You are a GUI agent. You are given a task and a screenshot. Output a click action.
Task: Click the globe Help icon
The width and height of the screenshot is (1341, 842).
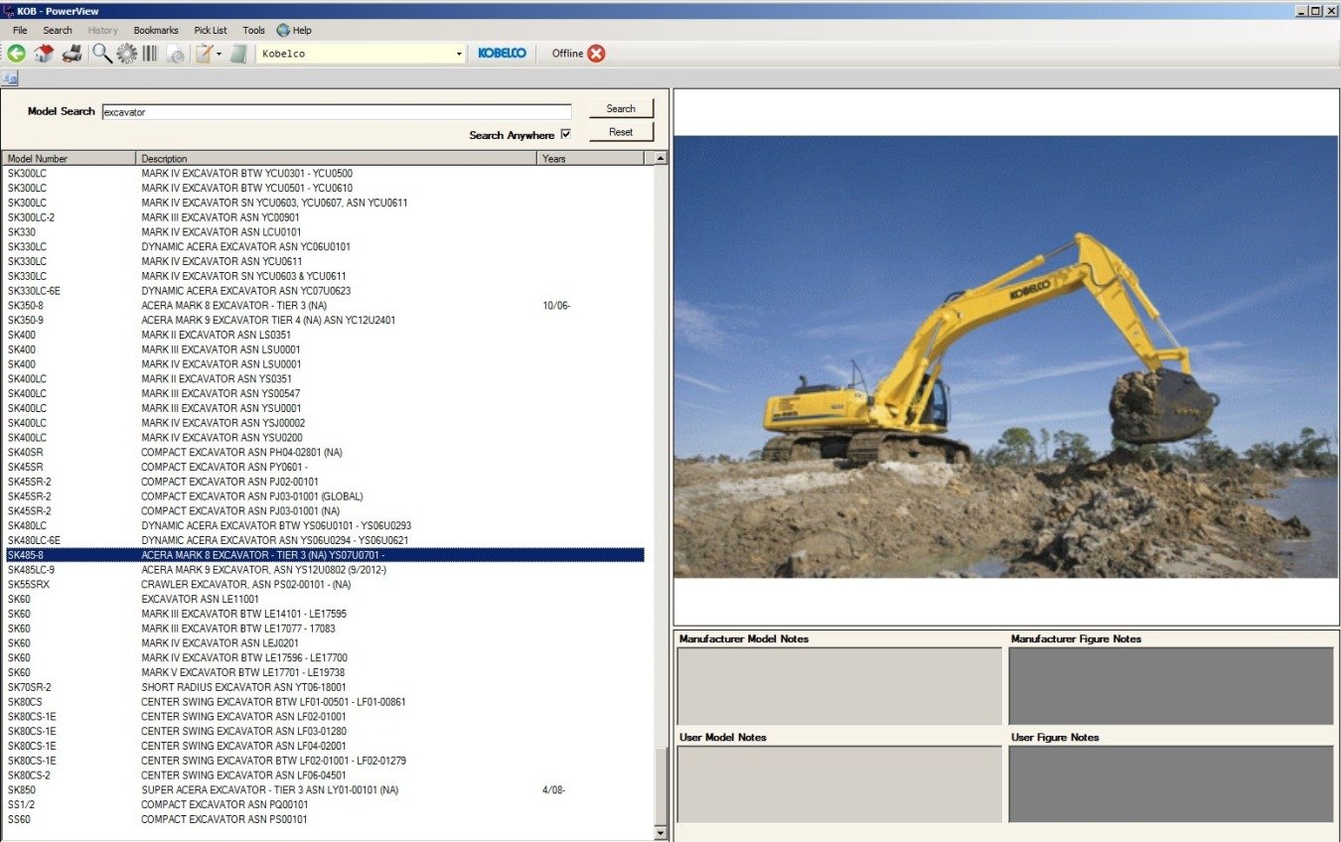click(284, 30)
